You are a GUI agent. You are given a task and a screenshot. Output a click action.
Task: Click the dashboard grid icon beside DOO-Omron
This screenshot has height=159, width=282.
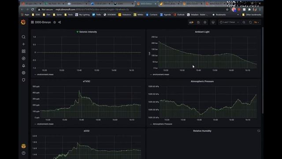coord(32,22)
